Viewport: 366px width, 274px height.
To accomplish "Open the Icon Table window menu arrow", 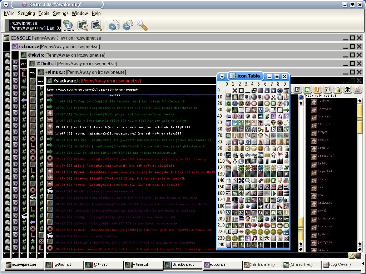I will coord(222,76).
